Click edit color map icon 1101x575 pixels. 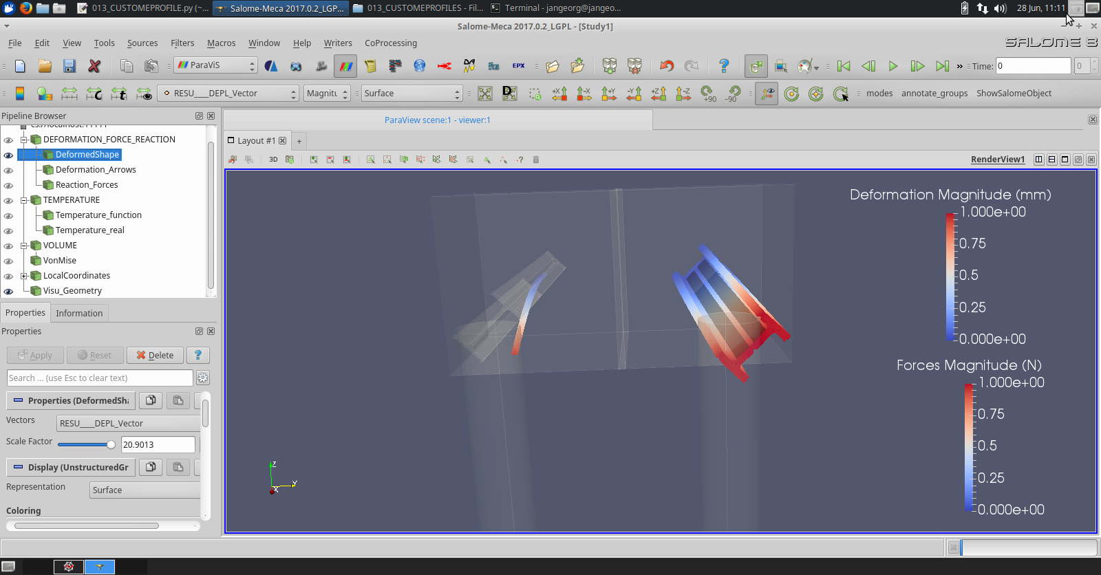[45, 94]
